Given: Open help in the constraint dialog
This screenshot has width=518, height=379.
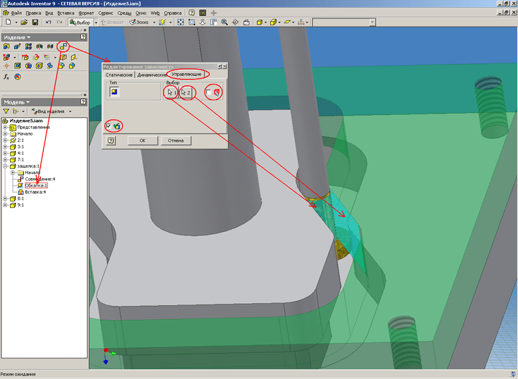Looking at the screenshot, I should click(111, 140).
